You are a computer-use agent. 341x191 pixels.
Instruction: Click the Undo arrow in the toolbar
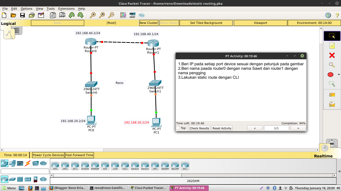pos(72,15)
